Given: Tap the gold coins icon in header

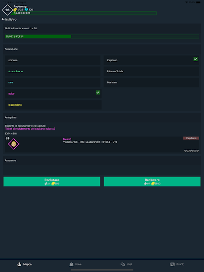Looking at the screenshot, I should 15,10.
